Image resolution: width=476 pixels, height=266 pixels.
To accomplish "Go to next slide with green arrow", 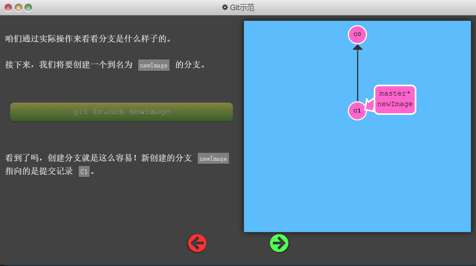I will [279, 243].
